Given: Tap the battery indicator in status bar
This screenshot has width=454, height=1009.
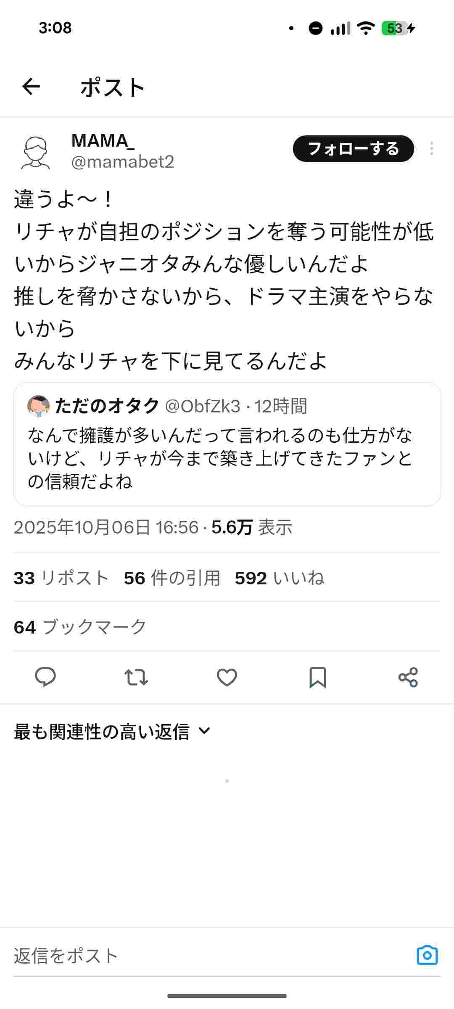Looking at the screenshot, I should tap(395, 28).
